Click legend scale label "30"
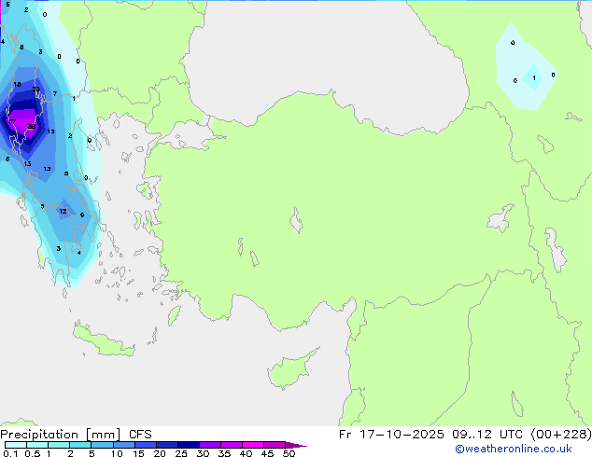This screenshot has height=457, width=592. pyautogui.click(x=203, y=453)
